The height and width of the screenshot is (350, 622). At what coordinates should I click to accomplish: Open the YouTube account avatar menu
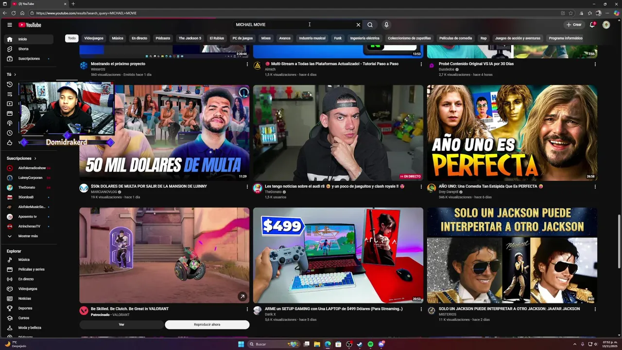pyautogui.click(x=606, y=25)
